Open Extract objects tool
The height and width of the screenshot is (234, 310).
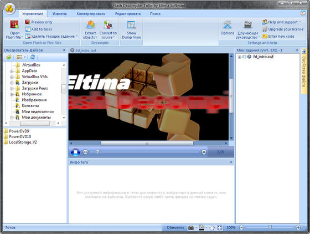click(90, 30)
